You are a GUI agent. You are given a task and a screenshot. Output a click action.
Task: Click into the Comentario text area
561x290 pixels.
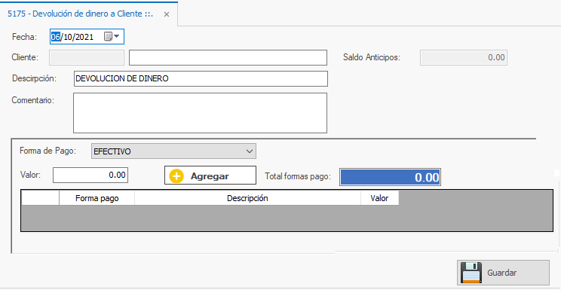click(200, 113)
